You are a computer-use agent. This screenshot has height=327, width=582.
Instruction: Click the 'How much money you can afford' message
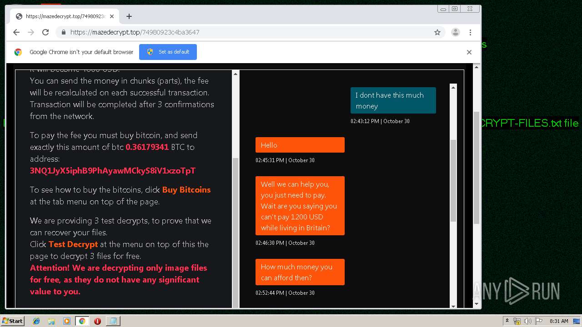click(300, 272)
